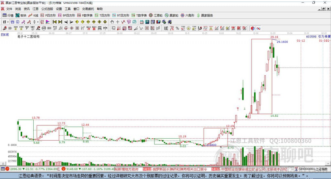Click the K线 candlestick chart button
The image size is (331, 179).
[34, 15]
